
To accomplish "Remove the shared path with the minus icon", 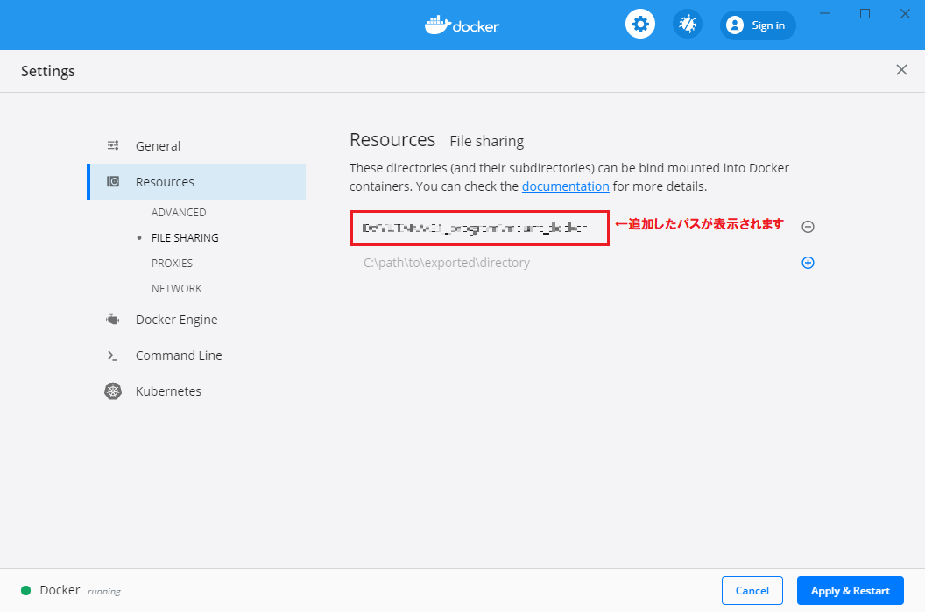I will click(808, 226).
